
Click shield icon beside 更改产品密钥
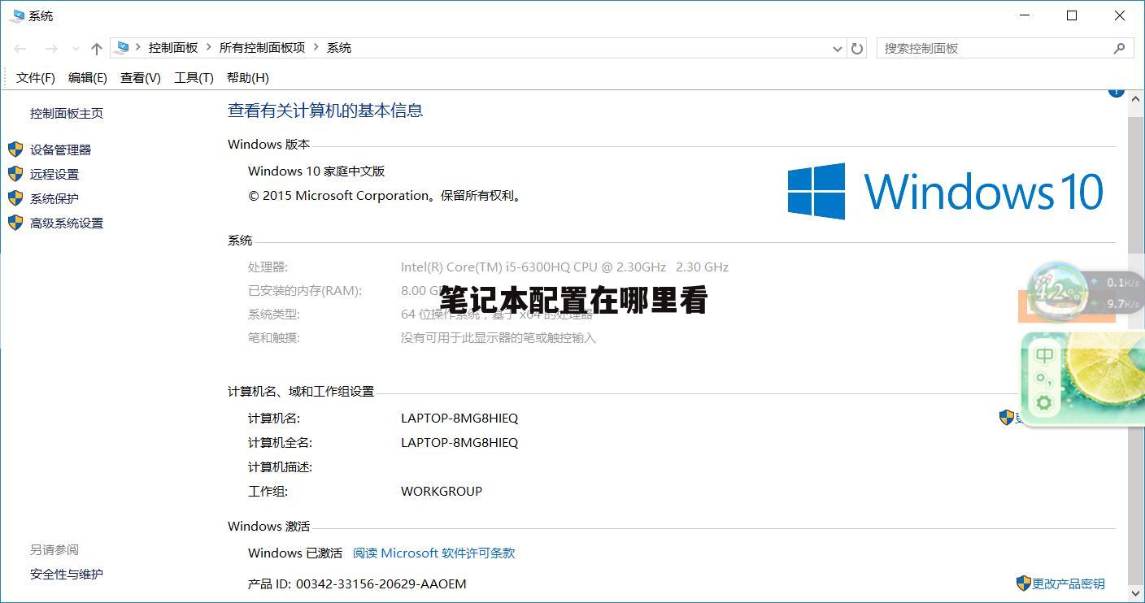[x=1024, y=583]
